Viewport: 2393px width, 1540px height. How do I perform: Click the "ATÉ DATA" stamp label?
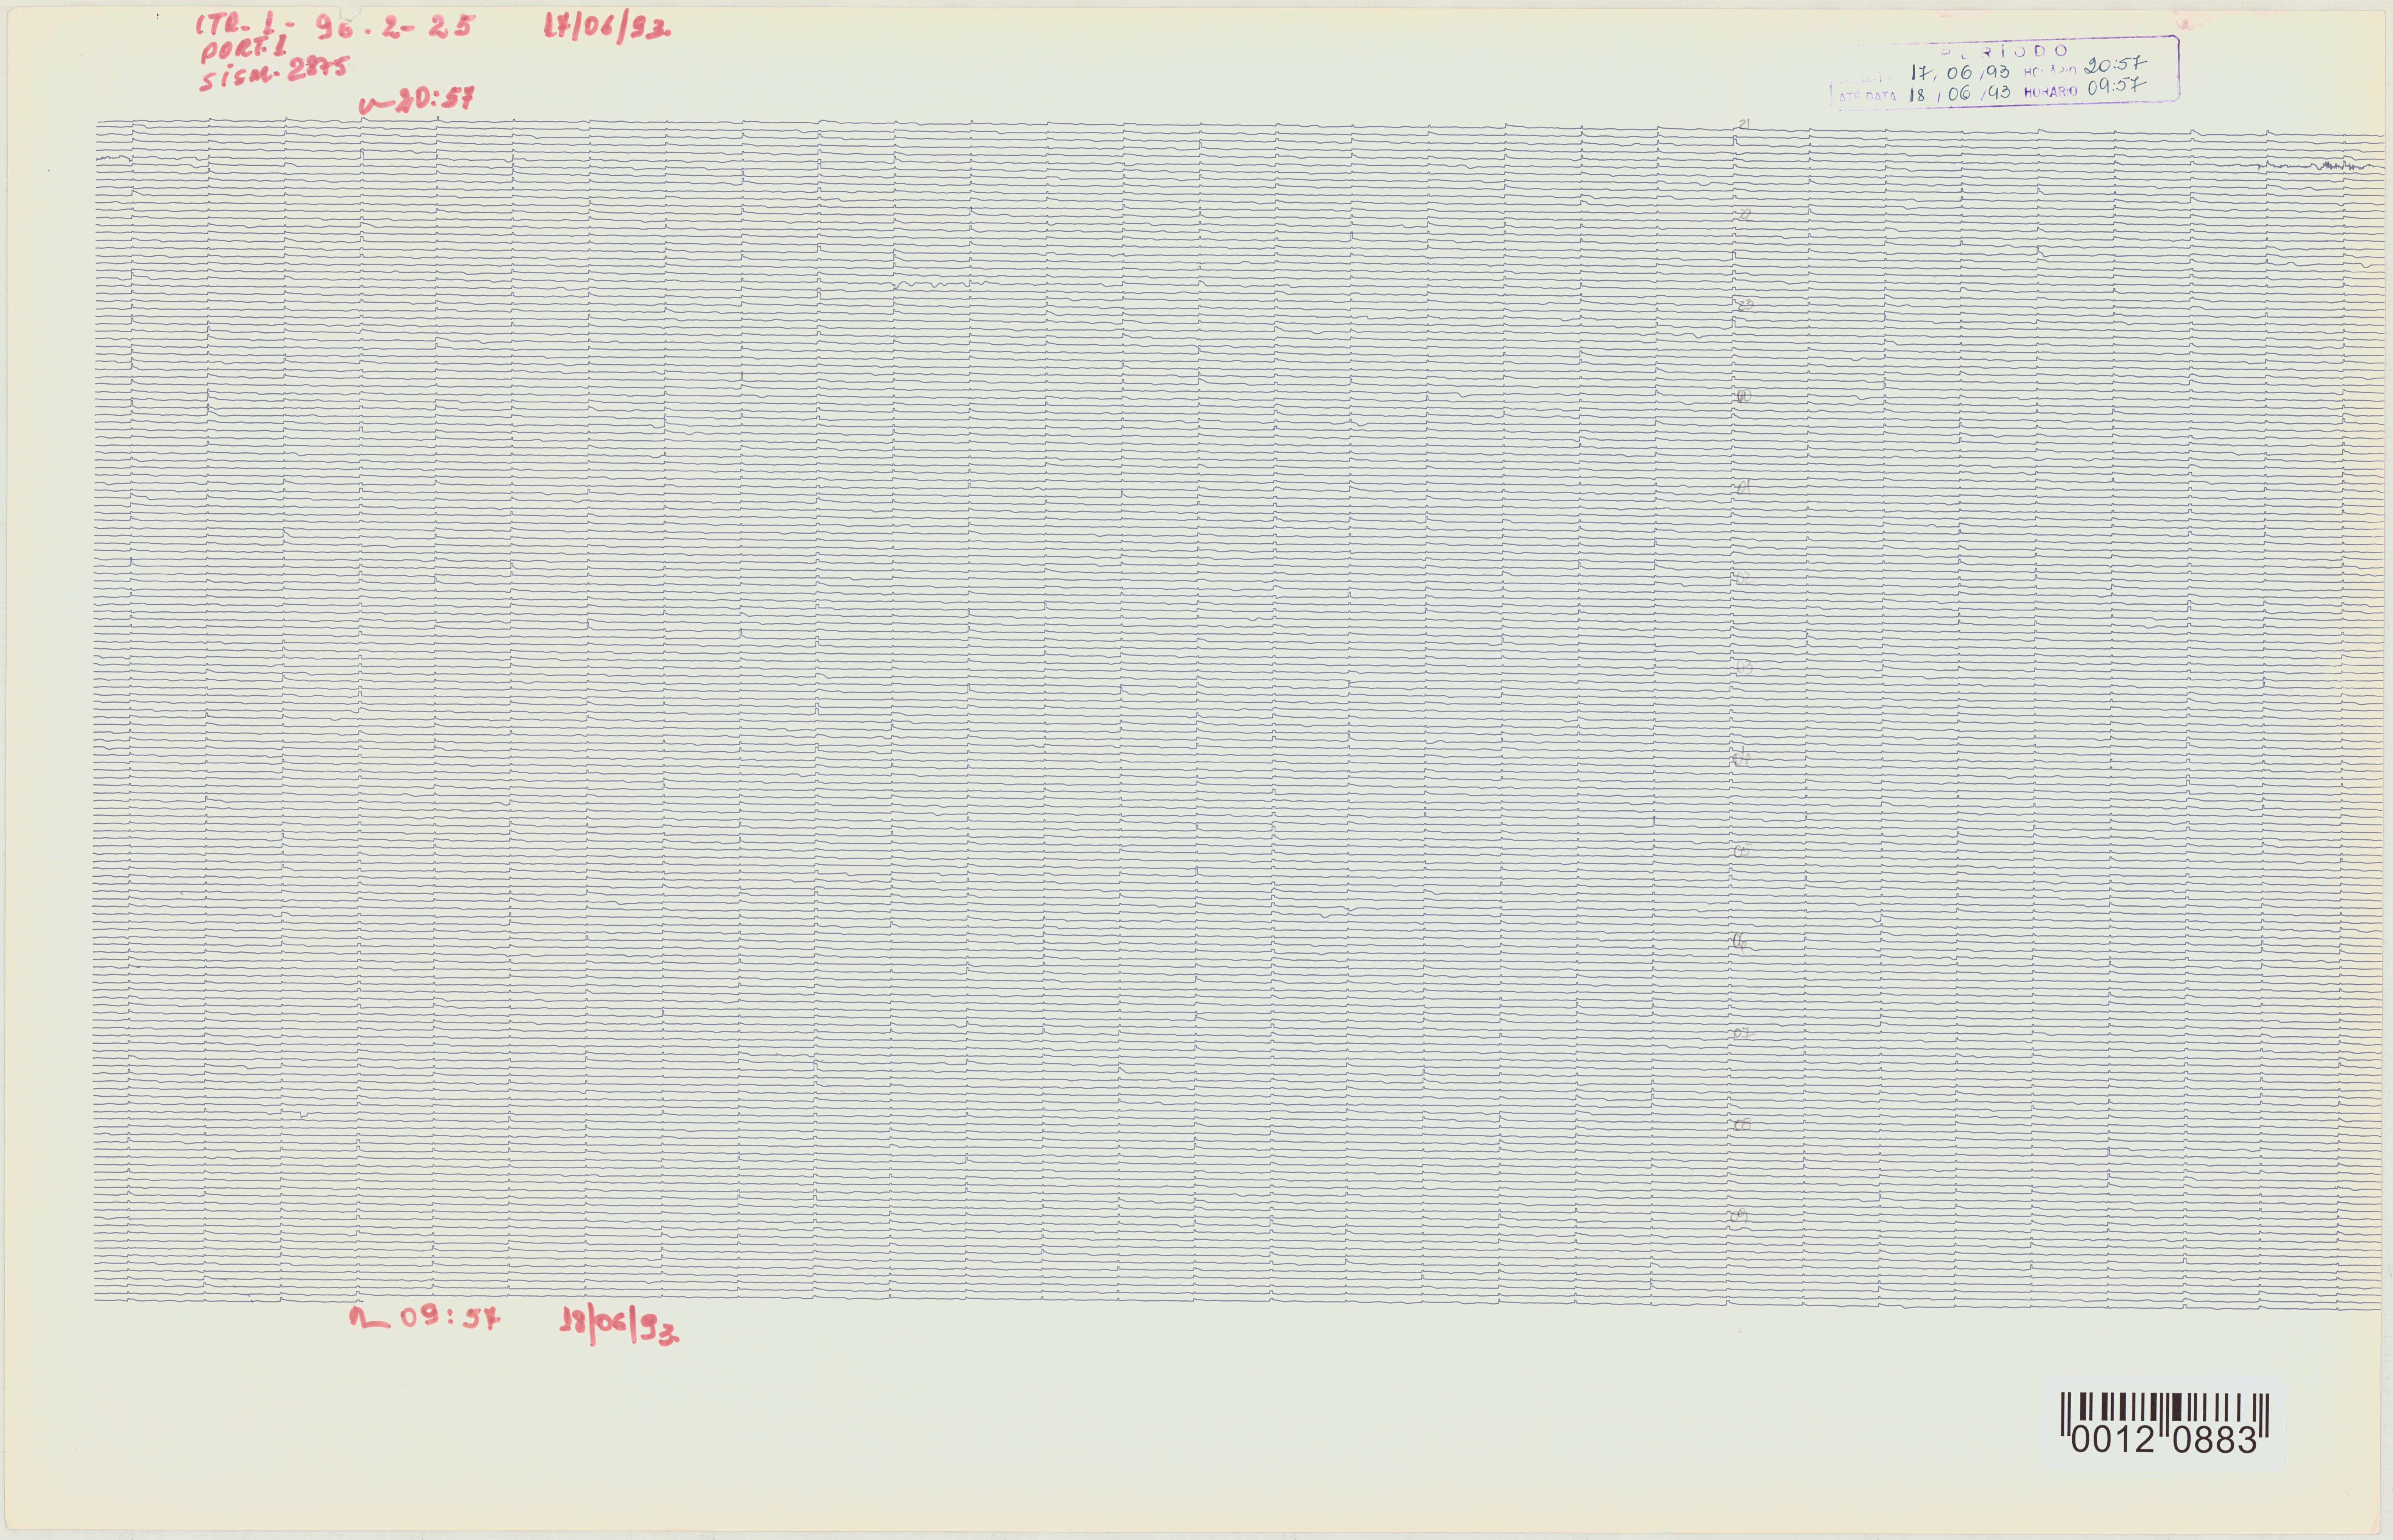[1867, 97]
